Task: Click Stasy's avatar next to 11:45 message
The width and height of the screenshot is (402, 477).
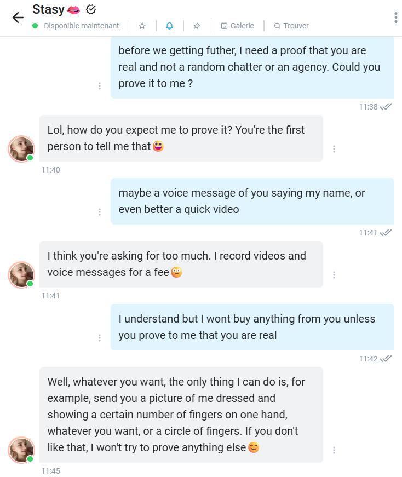Action: (21, 450)
